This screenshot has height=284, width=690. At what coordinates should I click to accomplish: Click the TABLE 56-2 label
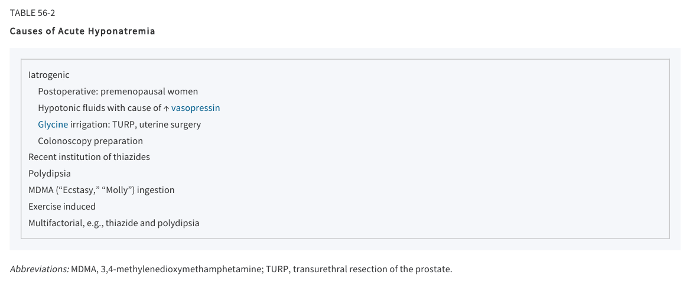(x=32, y=13)
